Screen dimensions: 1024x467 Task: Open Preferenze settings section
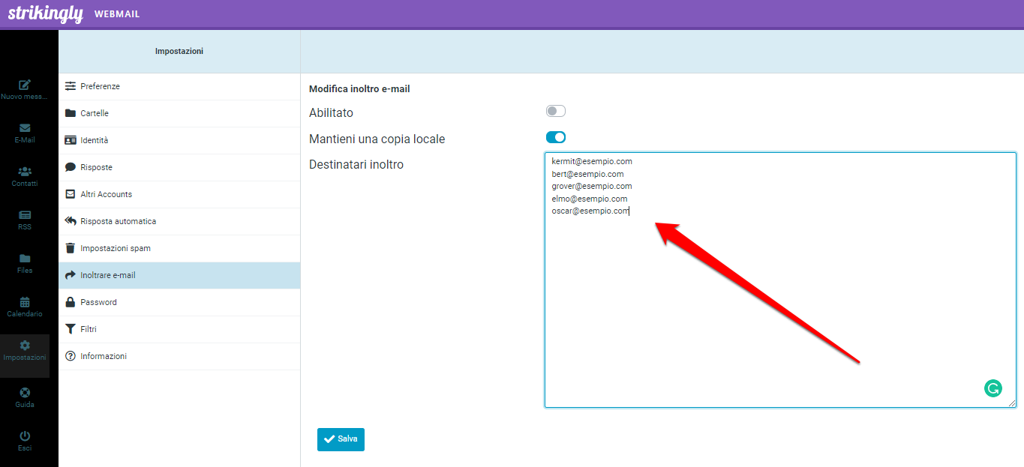tap(179, 86)
